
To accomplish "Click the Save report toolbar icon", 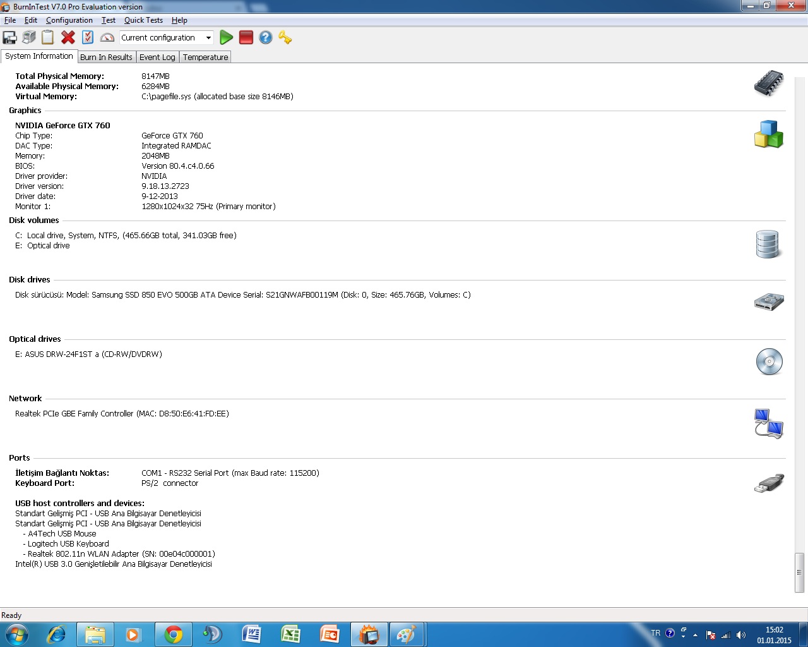I will click(x=10, y=38).
